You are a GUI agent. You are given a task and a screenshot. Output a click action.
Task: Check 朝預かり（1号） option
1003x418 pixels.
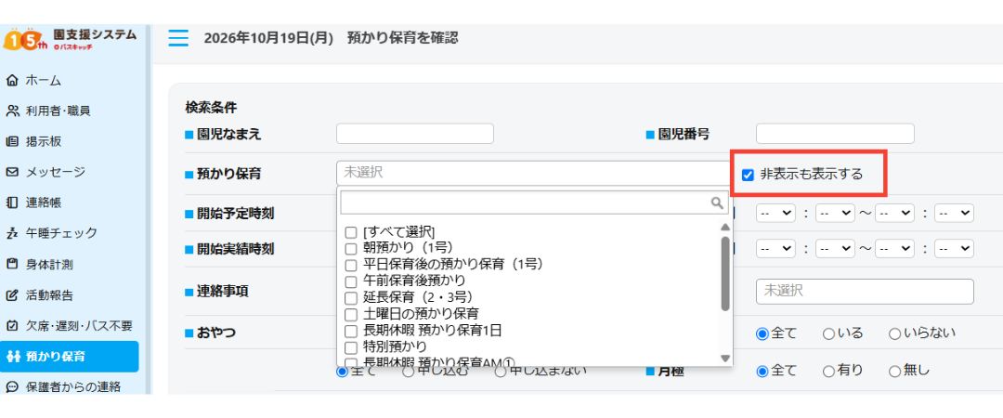350,248
